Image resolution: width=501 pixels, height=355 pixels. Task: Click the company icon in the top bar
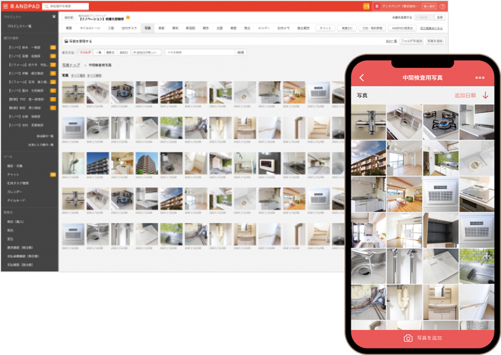tap(377, 6)
